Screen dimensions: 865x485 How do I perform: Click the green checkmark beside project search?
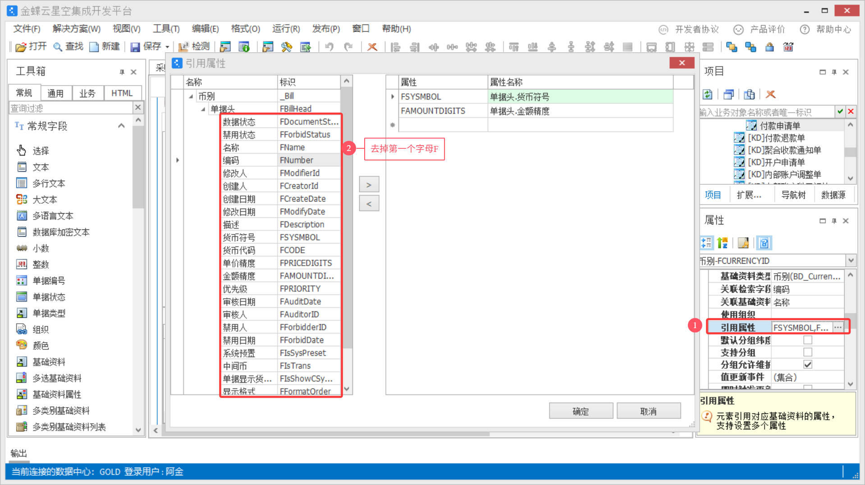(840, 111)
